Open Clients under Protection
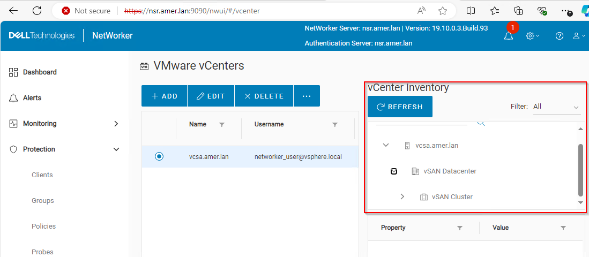The height and width of the screenshot is (257, 589). [42, 175]
